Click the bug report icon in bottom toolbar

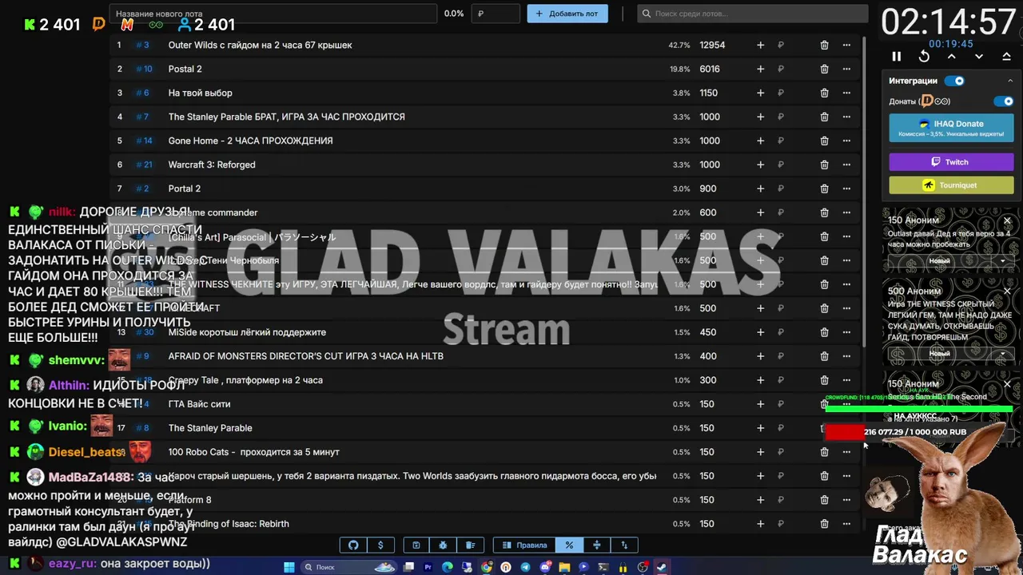(443, 545)
